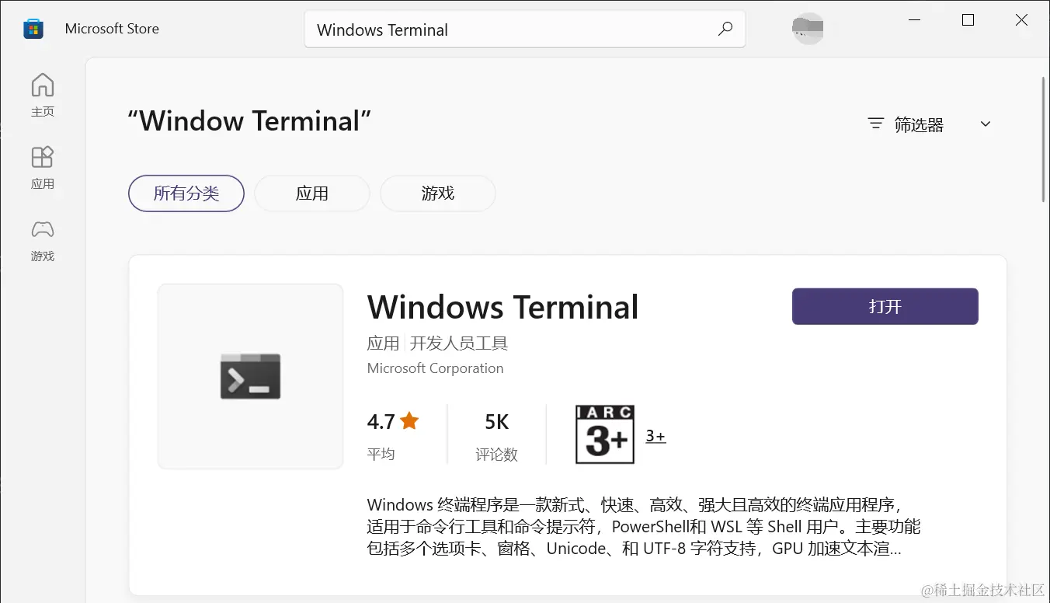Open the 应用 (Apps) sidebar section
1050x603 pixels.
point(43,168)
